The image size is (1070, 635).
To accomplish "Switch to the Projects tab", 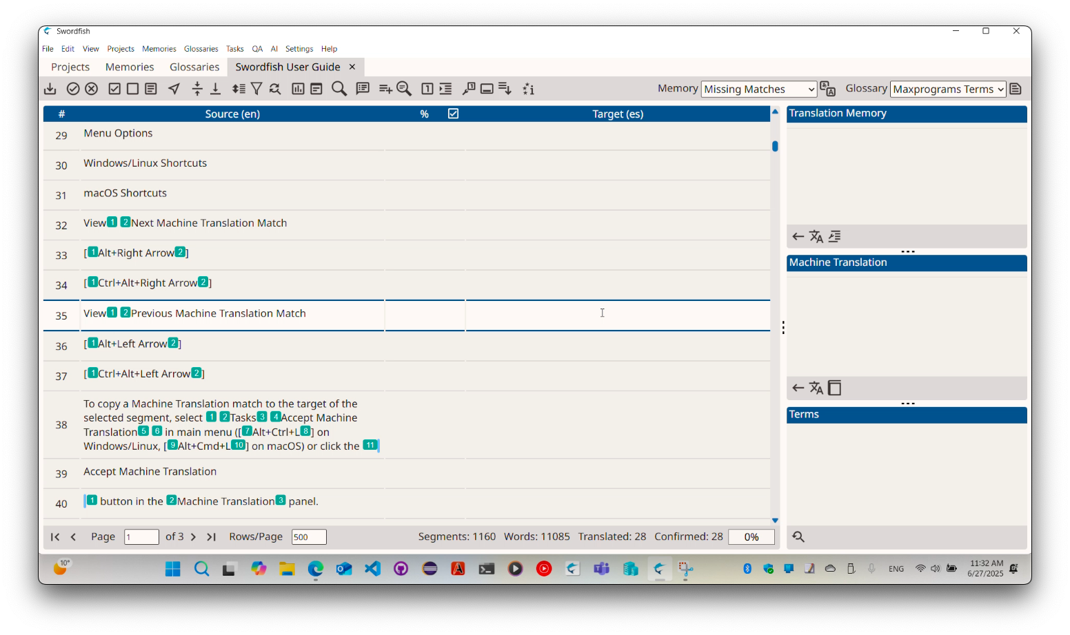I will coord(70,67).
